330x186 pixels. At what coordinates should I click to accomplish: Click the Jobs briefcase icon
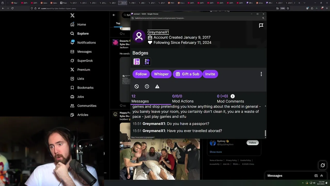click(72, 97)
